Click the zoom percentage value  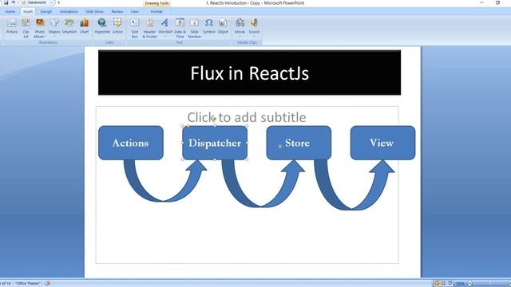tap(460, 284)
